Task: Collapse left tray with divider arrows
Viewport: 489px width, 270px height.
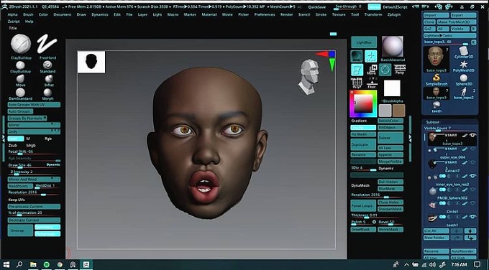Action: coord(4,138)
